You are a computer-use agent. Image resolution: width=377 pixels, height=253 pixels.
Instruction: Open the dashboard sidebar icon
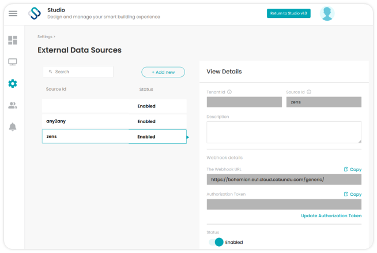pos(13,40)
